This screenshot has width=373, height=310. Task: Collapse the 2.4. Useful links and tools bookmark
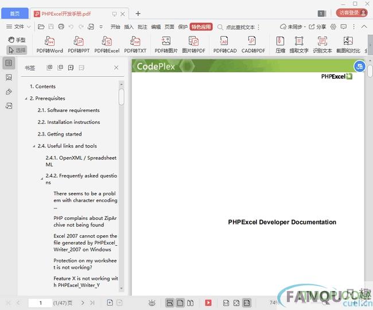[34, 146]
